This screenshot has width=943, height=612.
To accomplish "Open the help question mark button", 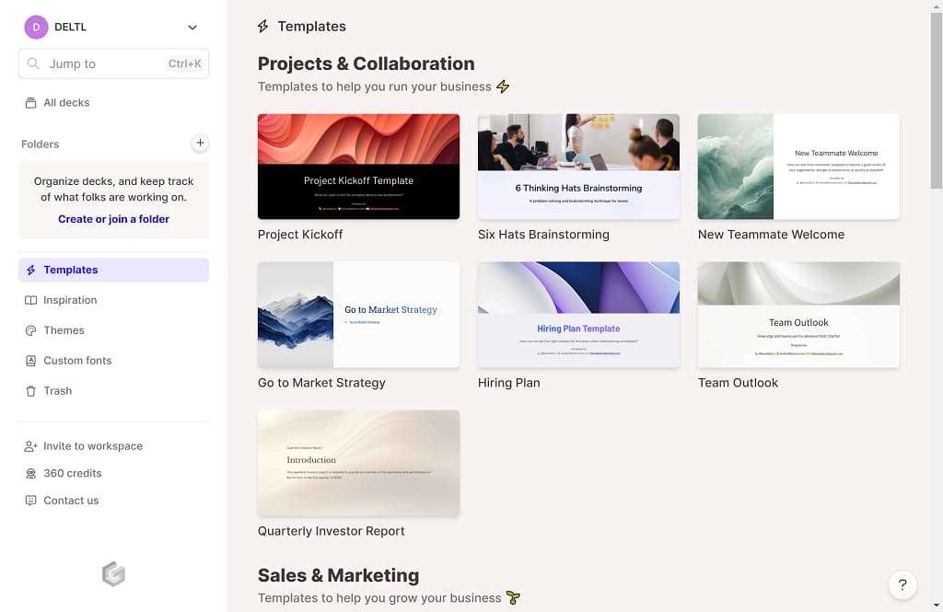I will click(x=902, y=584).
